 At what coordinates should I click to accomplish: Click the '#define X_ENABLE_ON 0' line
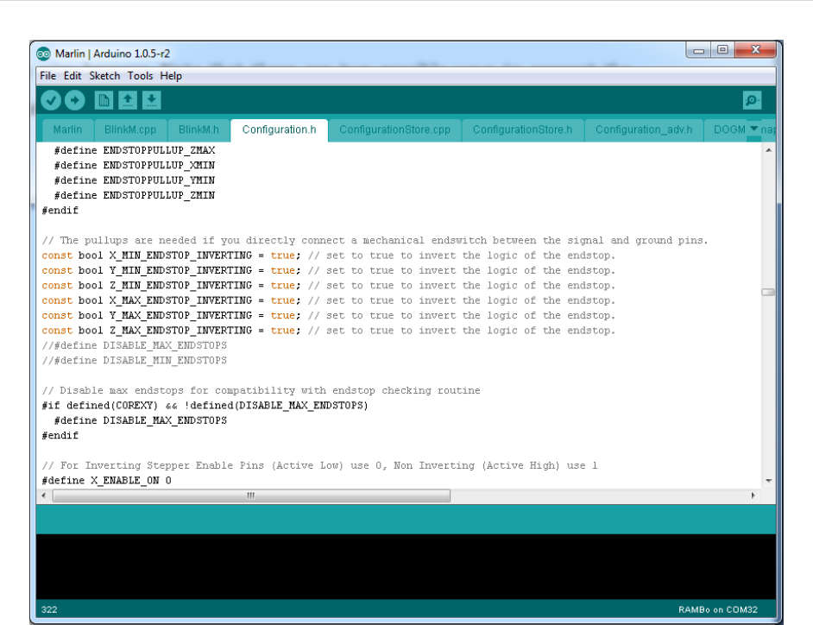click(106, 481)
